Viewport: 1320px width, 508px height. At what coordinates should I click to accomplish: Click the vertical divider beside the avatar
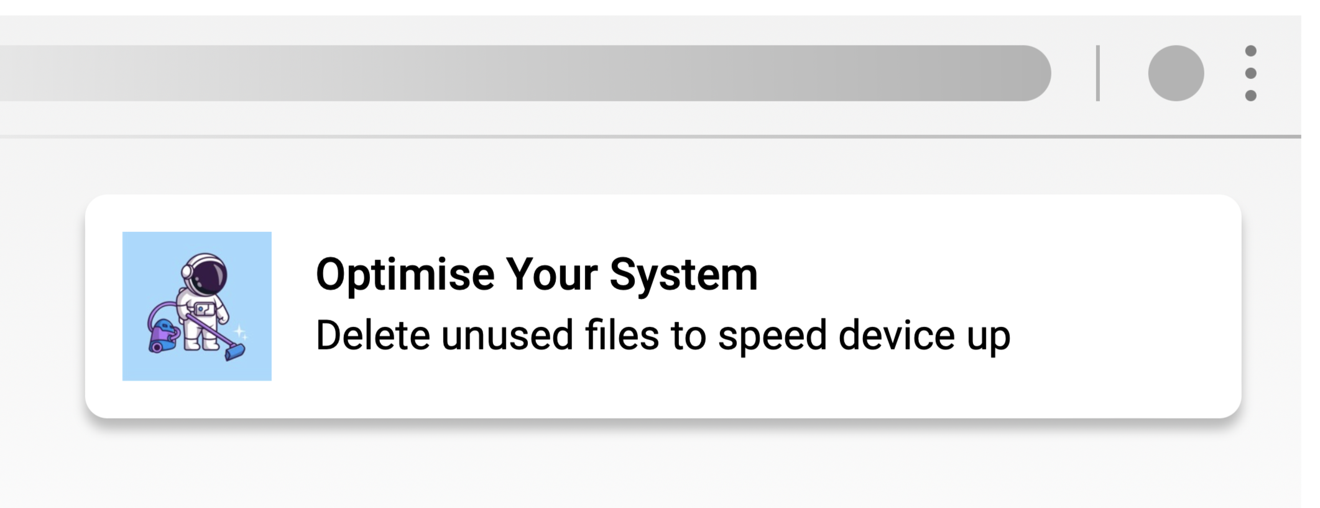[1098, 73]
